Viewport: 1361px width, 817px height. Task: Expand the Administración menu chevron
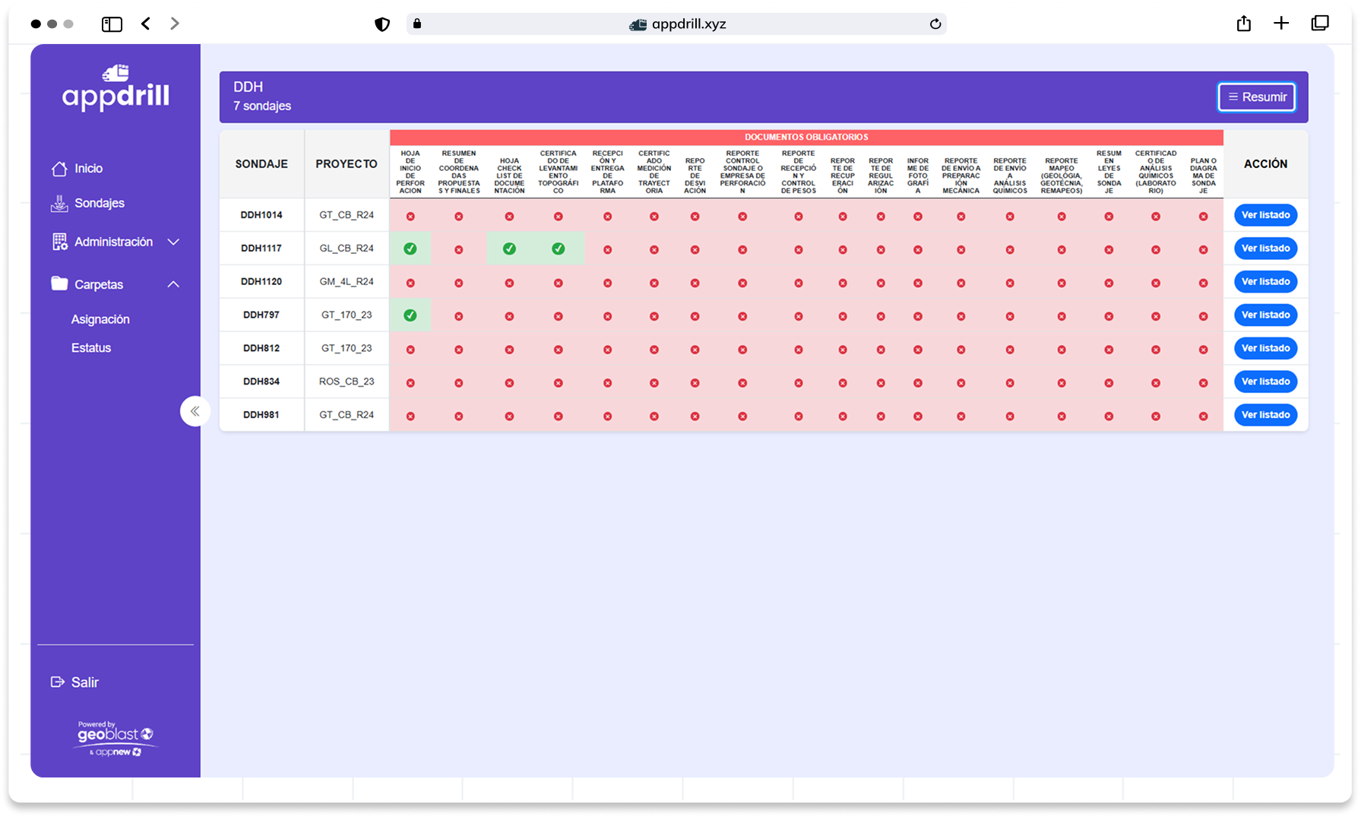[x=173, y=242]
